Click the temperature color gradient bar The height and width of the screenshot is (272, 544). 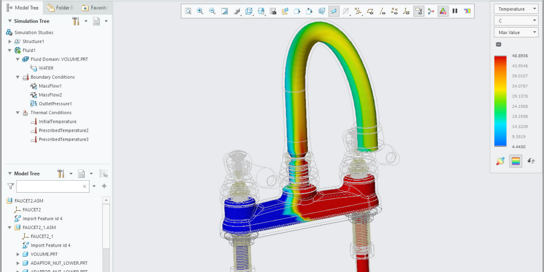[500, 101]
